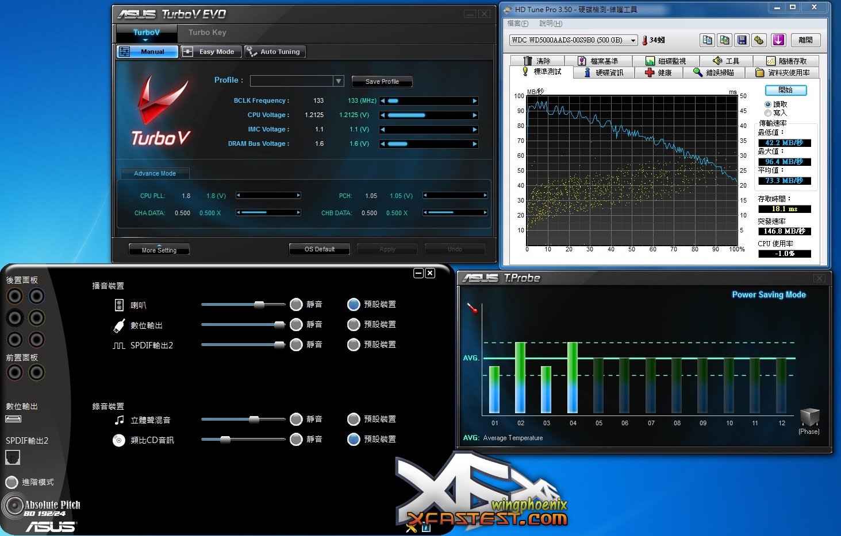The width and height of the screenshot is (841, 536).
Task: Decrease IMC Voltage with left arrow
Action: click(383, 130)
